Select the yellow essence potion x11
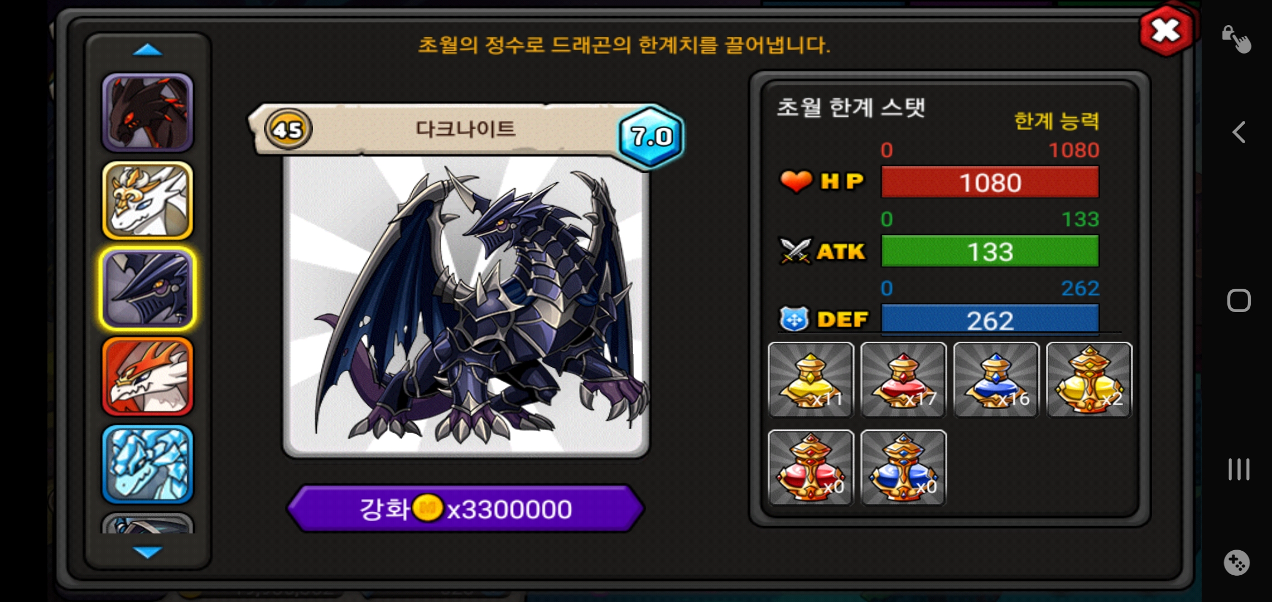Viewport: 1272px width, 602px height. click(x=811, y=380)
